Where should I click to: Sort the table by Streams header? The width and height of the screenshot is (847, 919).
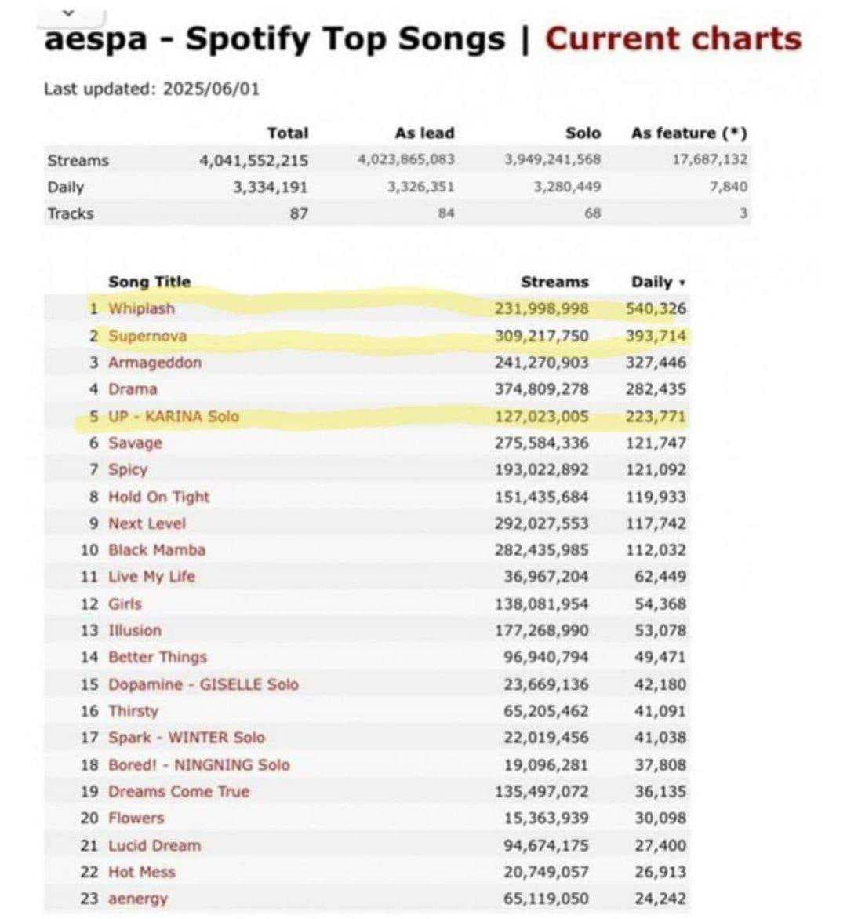click(x=554, y=282)
